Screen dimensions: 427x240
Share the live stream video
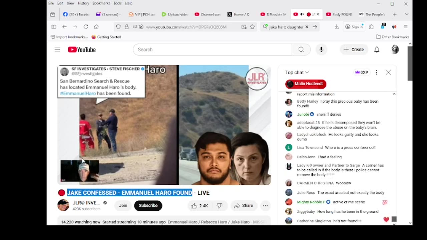coord(243,206)
